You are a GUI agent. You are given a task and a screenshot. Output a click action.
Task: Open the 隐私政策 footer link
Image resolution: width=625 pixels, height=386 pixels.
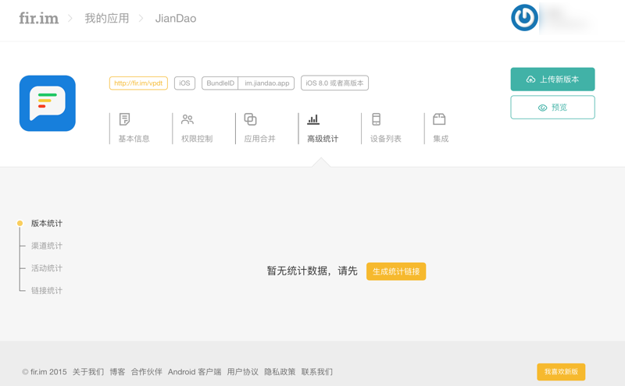click(280, 372)
